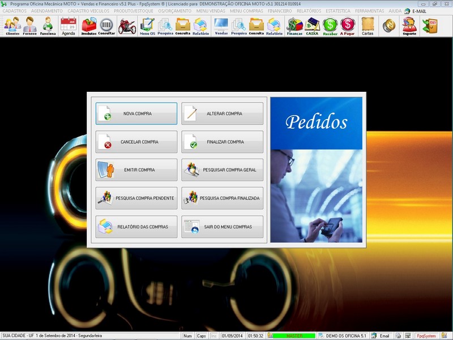Click the Fornece suppliers icon
The image size is (453, 340).
[x=30, y=26]
